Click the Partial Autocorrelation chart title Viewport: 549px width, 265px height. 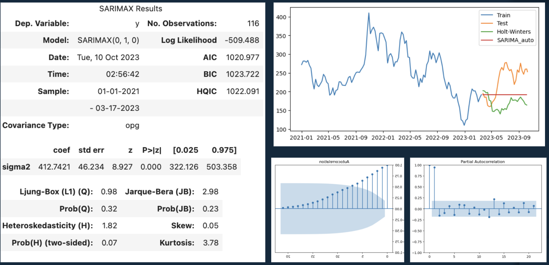click(x=482, y=162)
